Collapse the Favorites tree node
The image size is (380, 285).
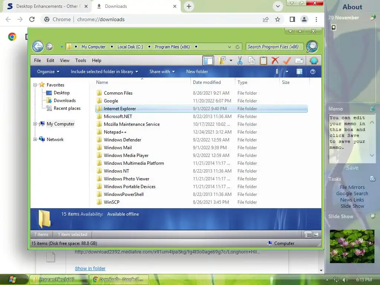click(35, 85)
